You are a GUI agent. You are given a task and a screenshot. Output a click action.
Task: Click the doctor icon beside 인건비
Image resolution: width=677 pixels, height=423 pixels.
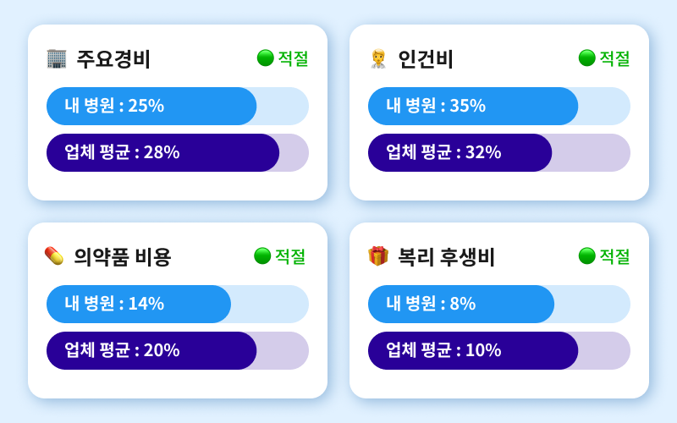(378, 59)
